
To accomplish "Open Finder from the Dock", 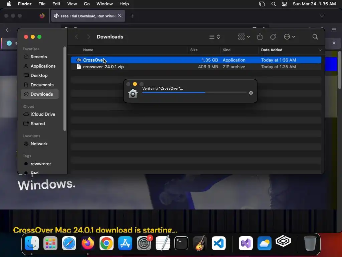I will 32,243.
